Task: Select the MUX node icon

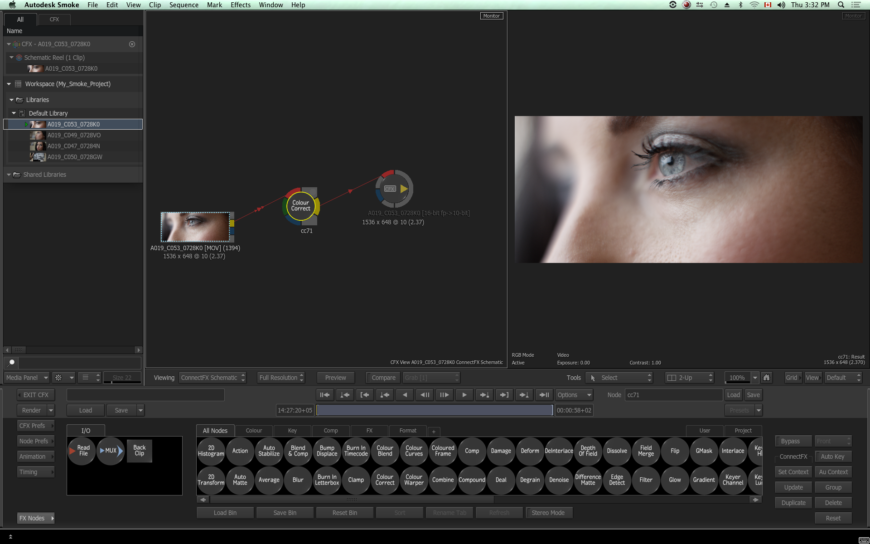Action: 111,451
